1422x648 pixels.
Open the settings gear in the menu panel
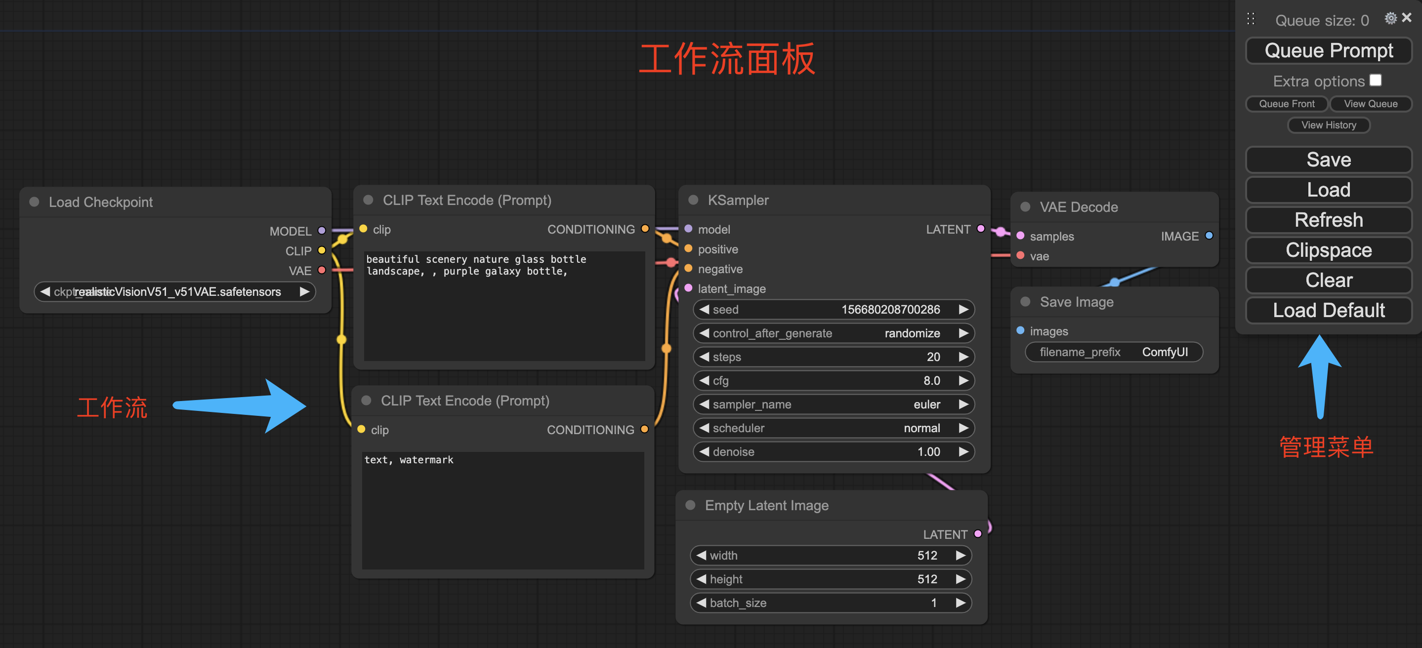(x=1390, y=18)
